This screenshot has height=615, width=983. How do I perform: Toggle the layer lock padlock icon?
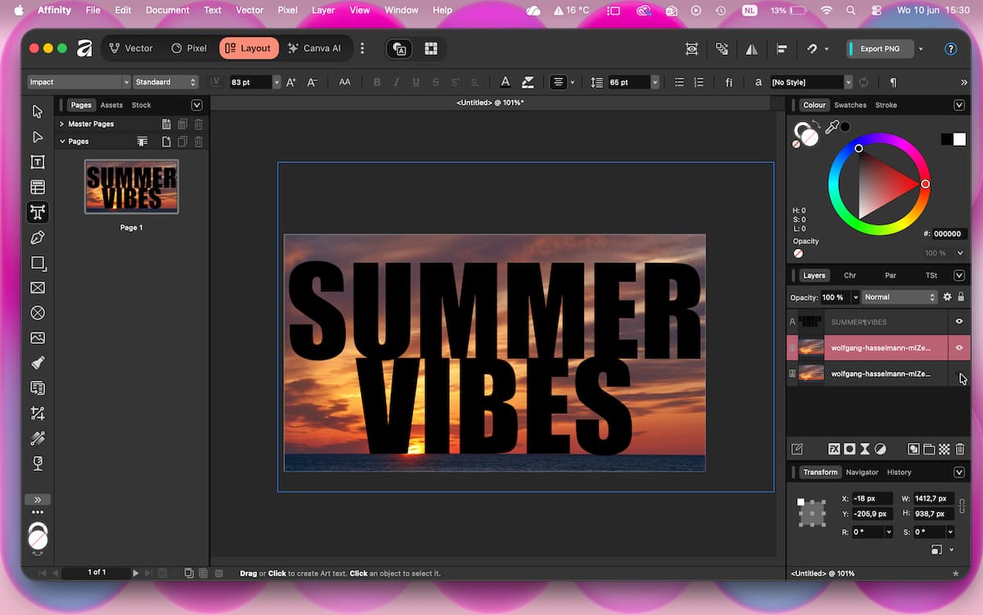(x=961, y=297)
